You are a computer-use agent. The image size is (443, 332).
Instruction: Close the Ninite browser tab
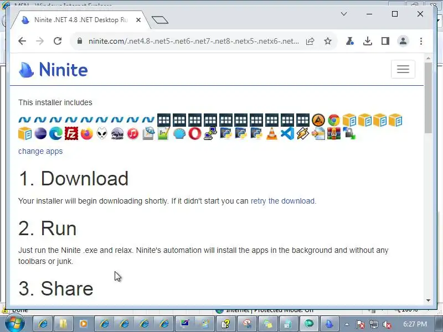point(138,20)
